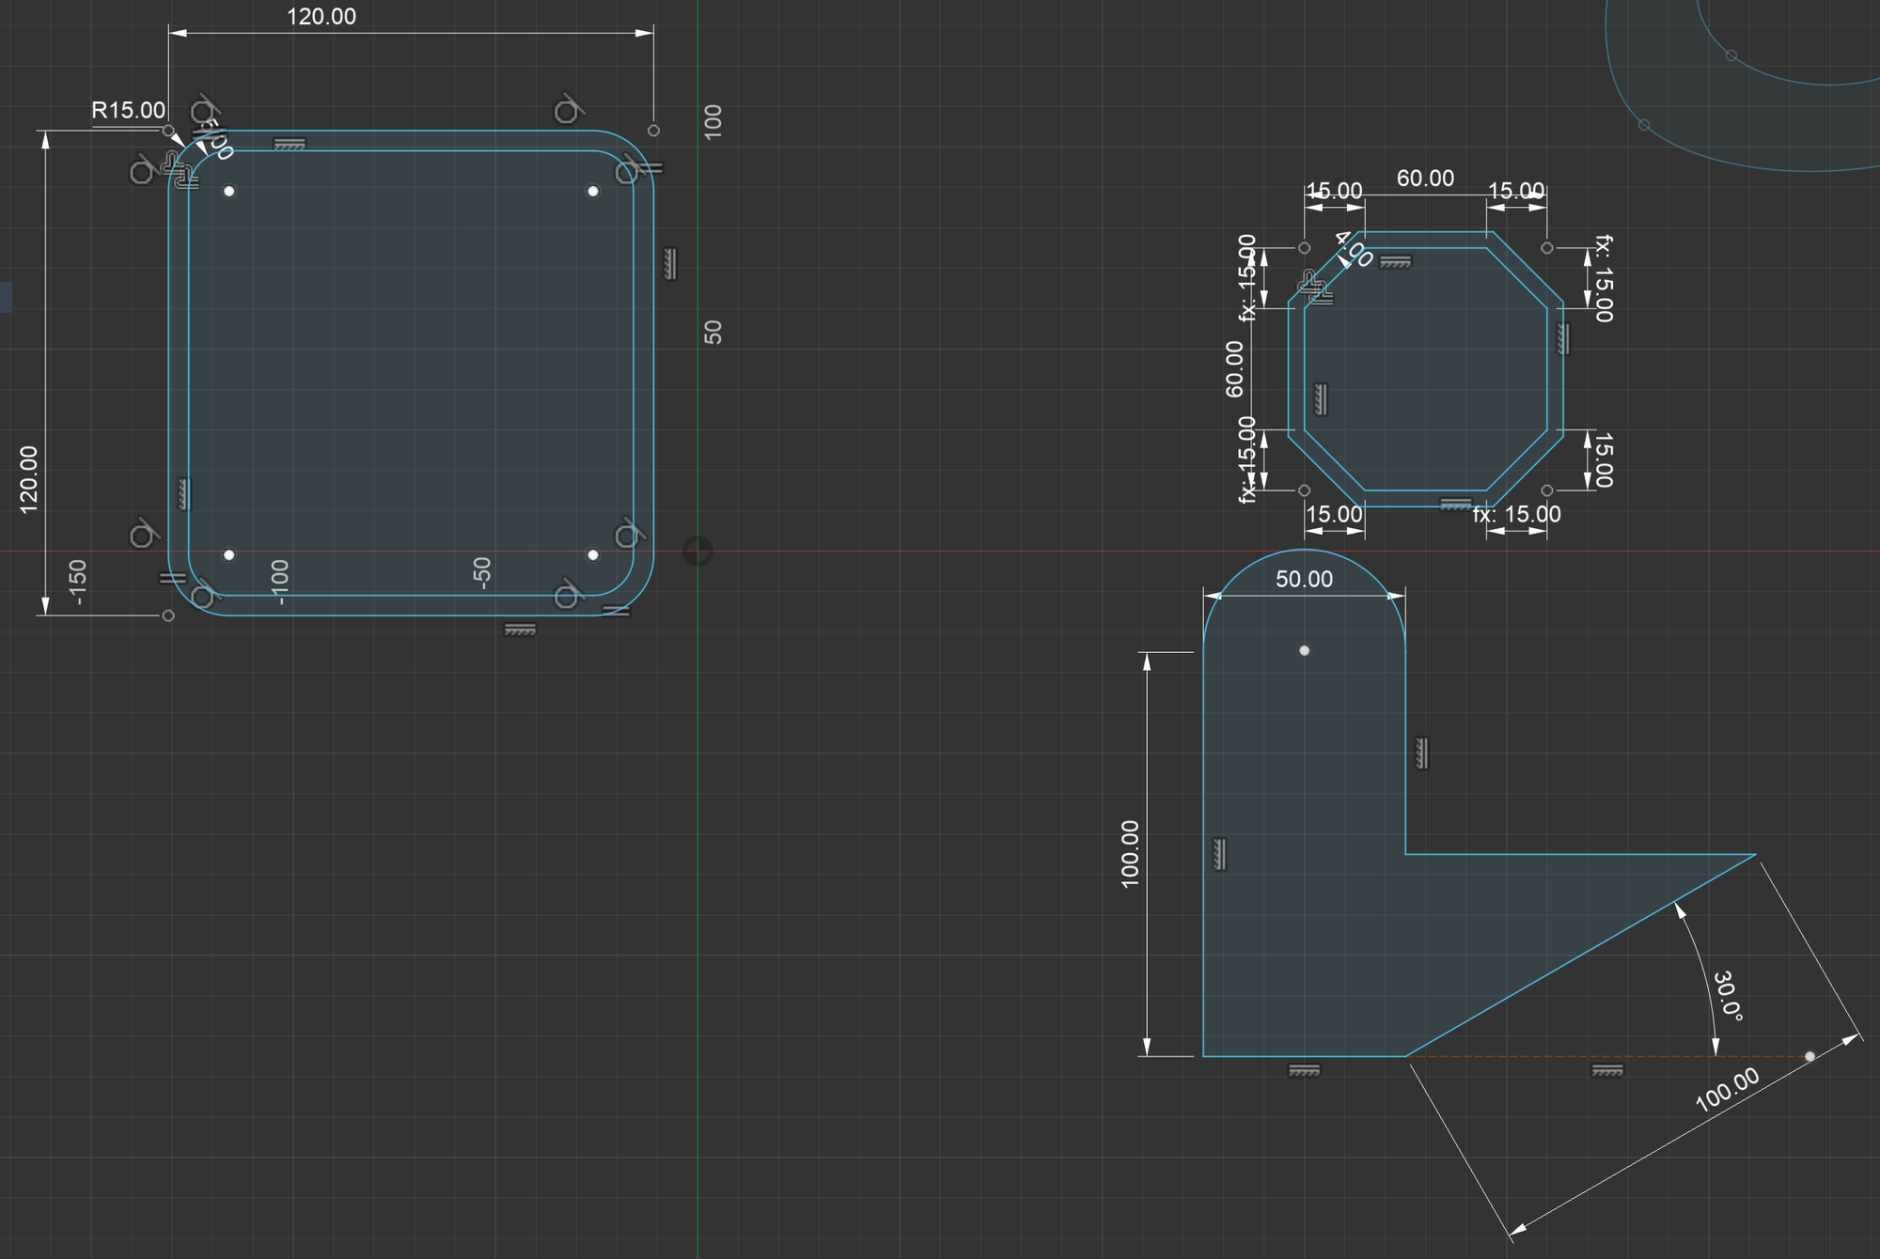Select horizontal constraint icon below rounded square's bottom edge
Viewport: 1880px width, 1259px height.
pos(520,629)
